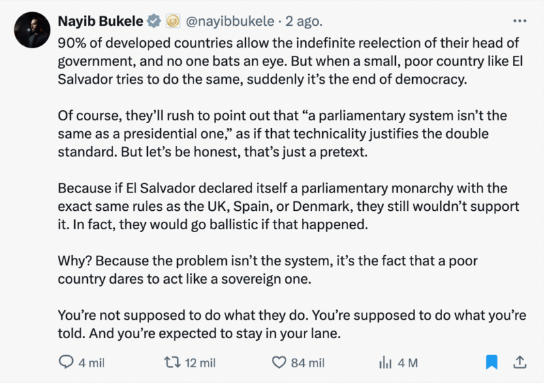545x383 pixels.
Task: Open the three-dot more options menu
Action: pyautogui.click(x=519, y=21)
